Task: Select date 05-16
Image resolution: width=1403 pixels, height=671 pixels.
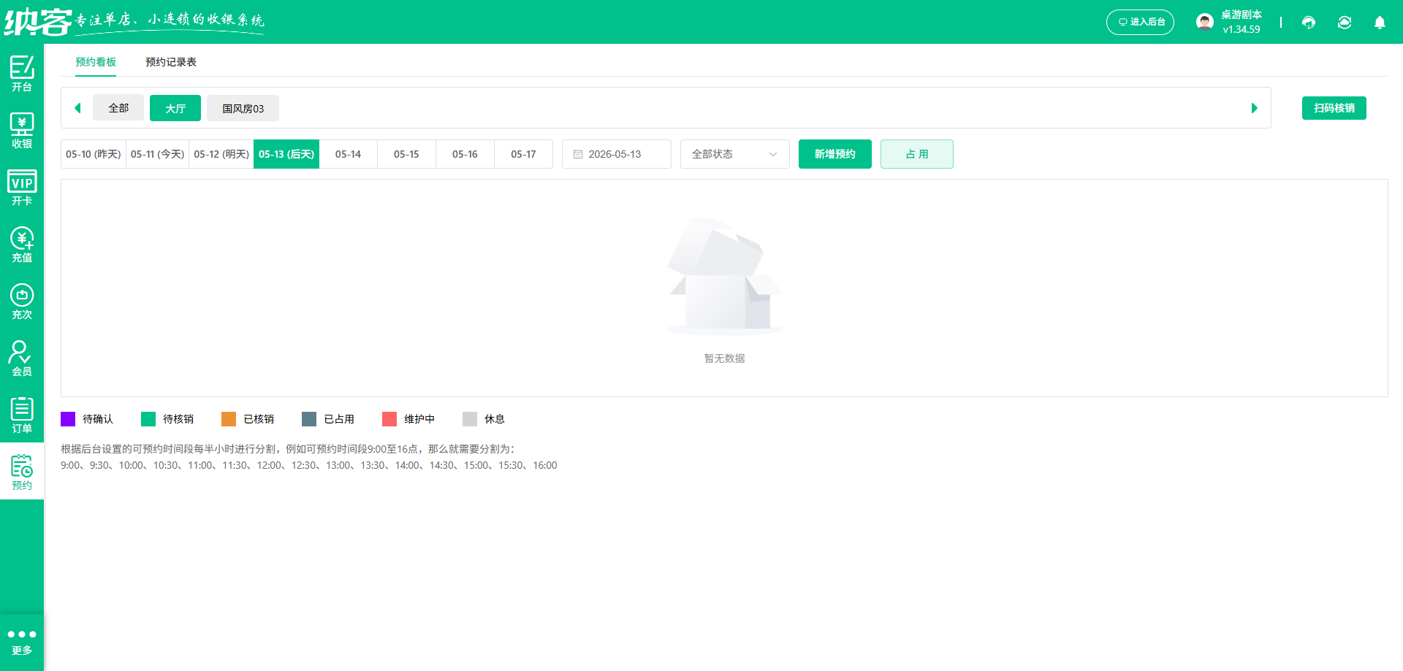Action: [x=465, y=154]
